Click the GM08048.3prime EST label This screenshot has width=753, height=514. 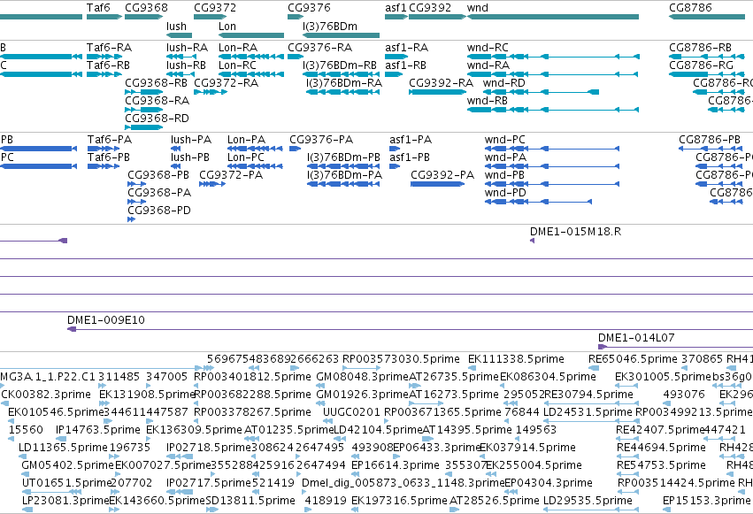tap(363, 377)
